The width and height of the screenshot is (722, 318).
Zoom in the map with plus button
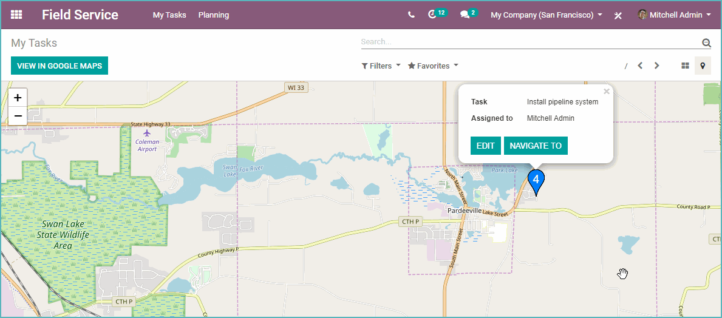(x=18, y=98)
